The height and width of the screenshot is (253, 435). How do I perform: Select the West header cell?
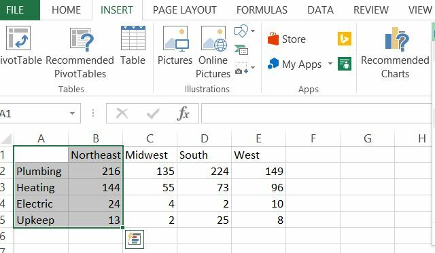coord(258,155)
